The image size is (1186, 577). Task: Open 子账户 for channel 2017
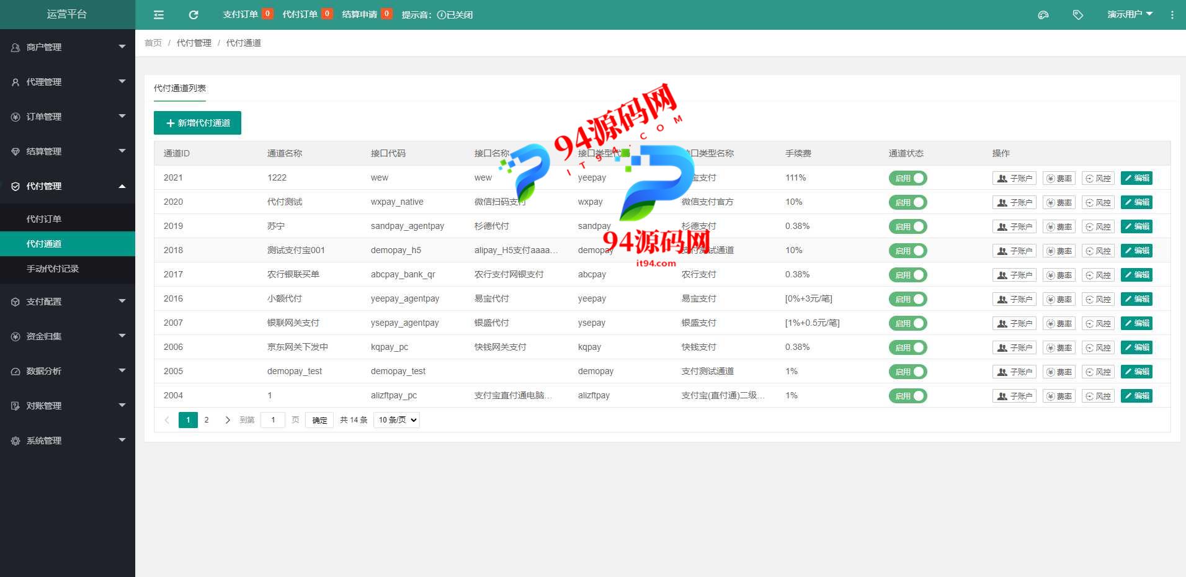coord(1014,275)
